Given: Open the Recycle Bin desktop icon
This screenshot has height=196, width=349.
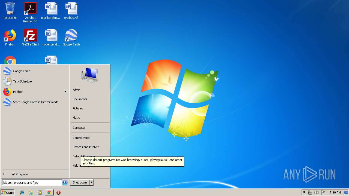Looking at the screenshot, I should pyautogui.click(x=10, y=11).
